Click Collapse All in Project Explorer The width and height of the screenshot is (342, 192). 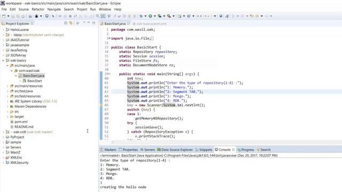pyautogui.click(x=66, y=23)
